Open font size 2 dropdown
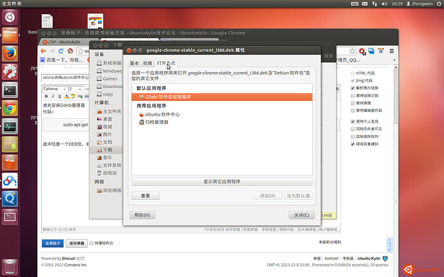This screenshot has height=277, width=444. (x=76, y=89)
